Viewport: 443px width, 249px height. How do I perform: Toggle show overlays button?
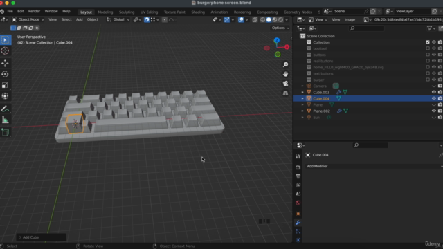pos(241,20)
